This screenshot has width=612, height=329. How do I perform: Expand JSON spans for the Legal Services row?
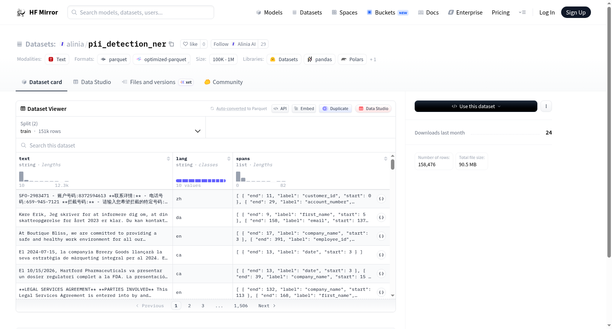tap(381, 292)
